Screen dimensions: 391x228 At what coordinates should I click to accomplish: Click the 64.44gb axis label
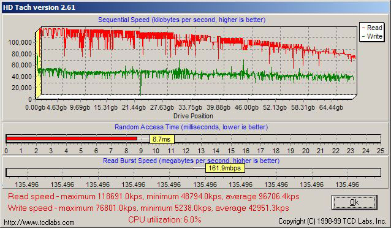(331, 107)
